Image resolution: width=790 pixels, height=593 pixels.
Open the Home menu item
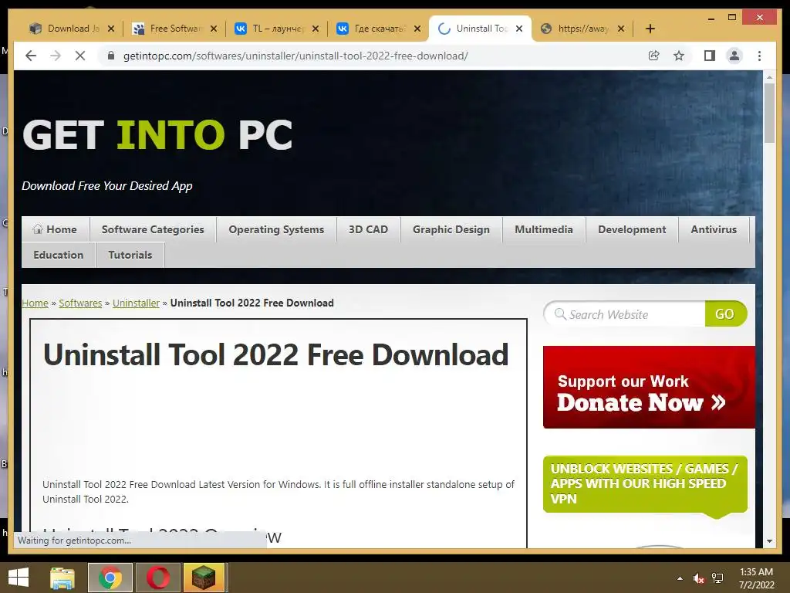56,229
